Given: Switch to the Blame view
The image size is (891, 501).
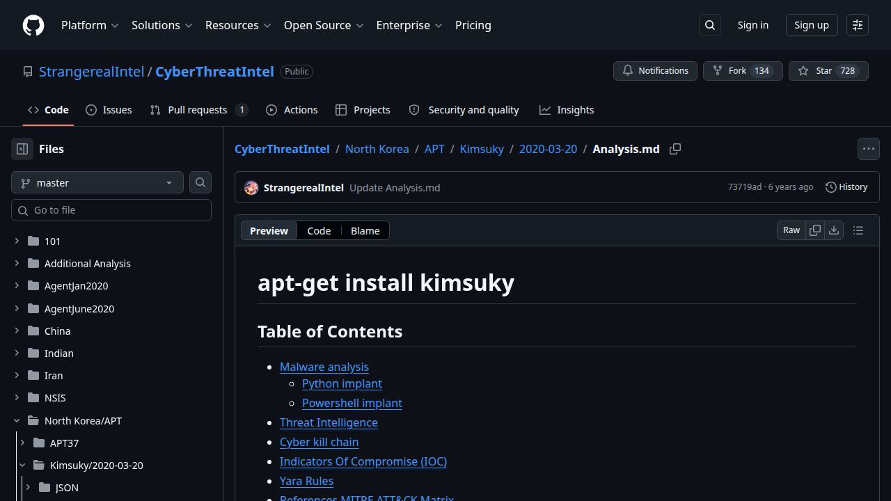Looking at the screenshot, I should coord(365,231).
